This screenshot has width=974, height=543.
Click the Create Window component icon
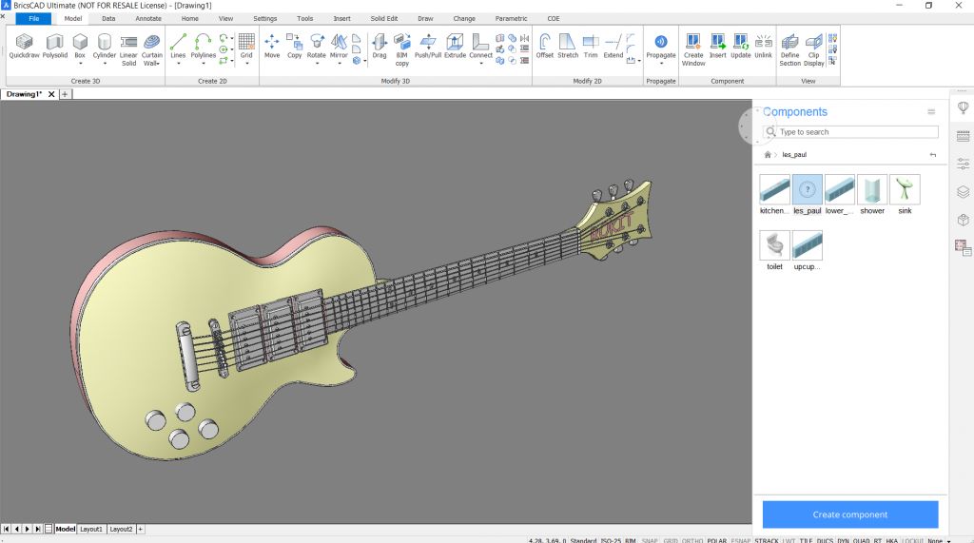click(x=693, y=50)
